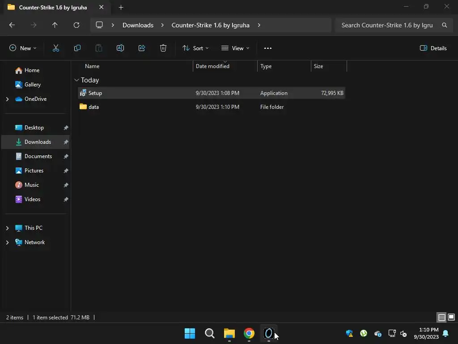
Task: Click the 72,995 KB size cell
Action: click(332, 93)
